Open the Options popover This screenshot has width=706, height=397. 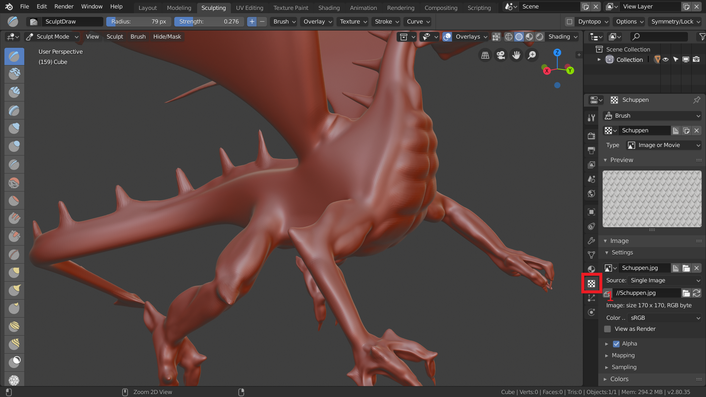tap(630, 22)
